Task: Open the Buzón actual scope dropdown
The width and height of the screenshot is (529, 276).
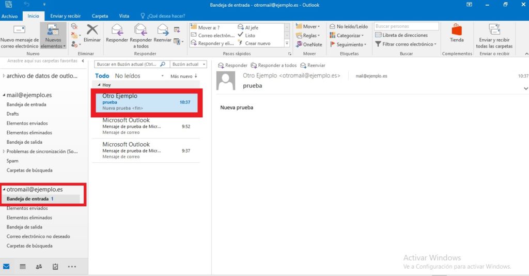Action: pos(188,64)
